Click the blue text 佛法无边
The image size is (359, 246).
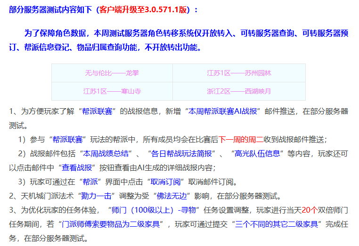171,196
